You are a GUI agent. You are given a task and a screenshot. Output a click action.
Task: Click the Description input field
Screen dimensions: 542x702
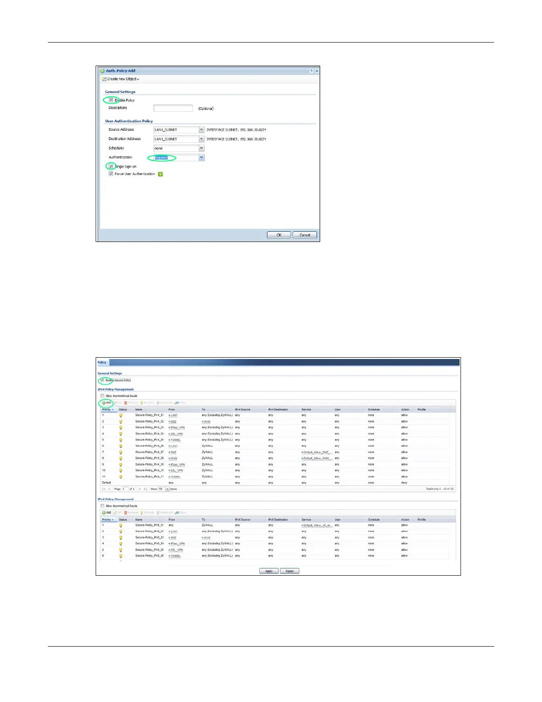(173, 108)
